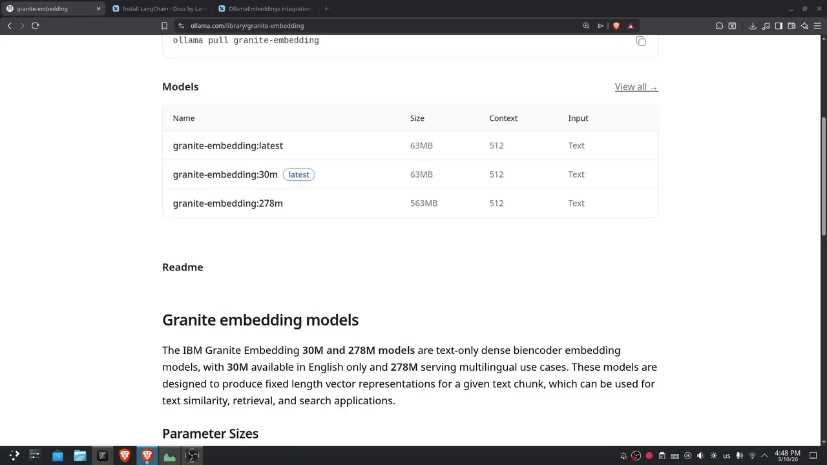
Task: Switch the us keyboard layout indicator
Action: [727, 456]
